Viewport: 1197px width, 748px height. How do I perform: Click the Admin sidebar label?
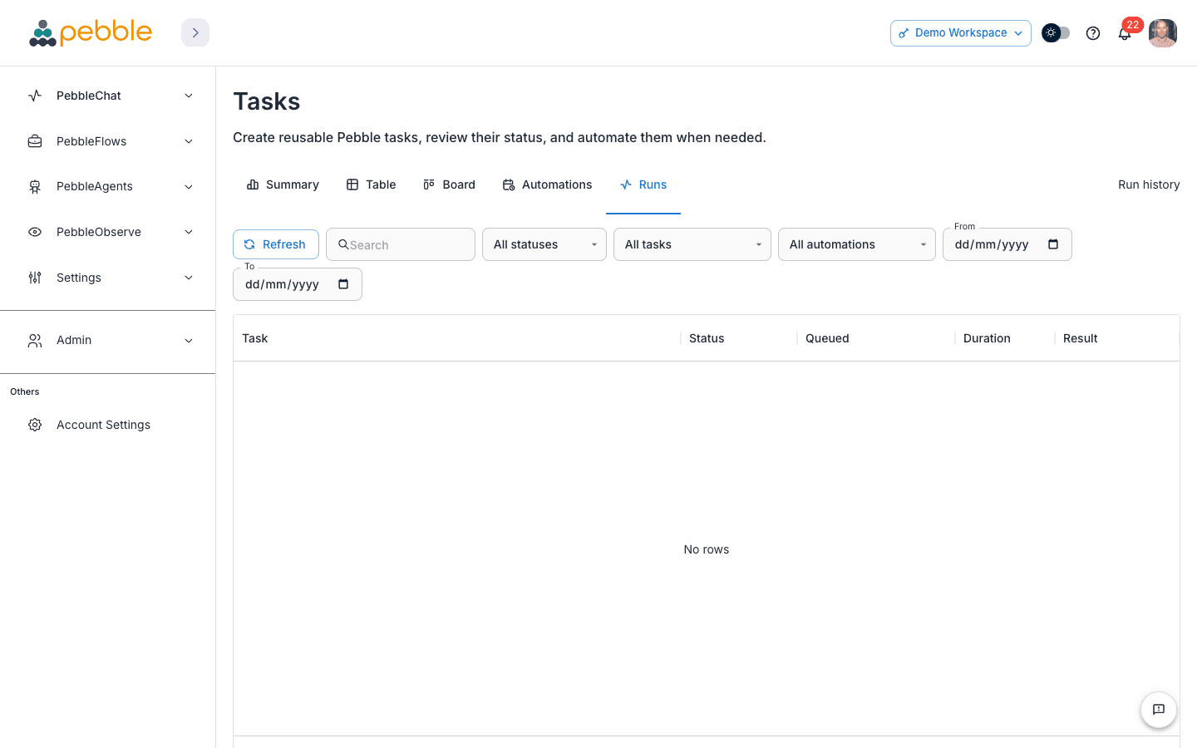74,341
